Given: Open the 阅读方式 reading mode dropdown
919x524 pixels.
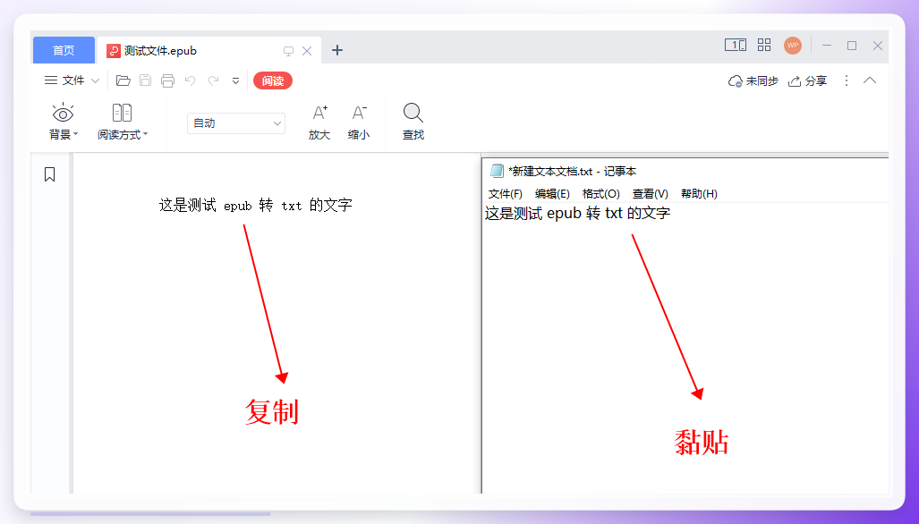Looking at the screenshot, I should (122, 122).
